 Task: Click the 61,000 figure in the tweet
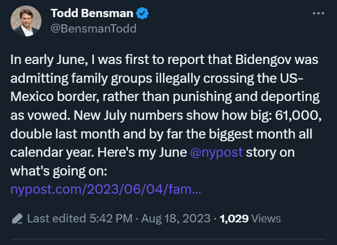point(298,115)
